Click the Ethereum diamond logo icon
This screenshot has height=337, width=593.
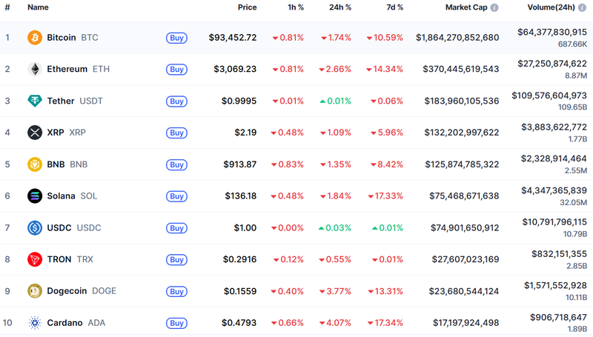pyautogui.click(x=34, y=69)
